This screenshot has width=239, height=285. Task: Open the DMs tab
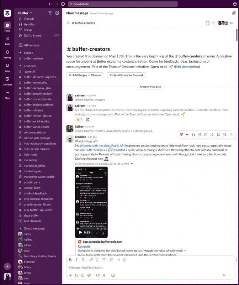pos(7,41)
